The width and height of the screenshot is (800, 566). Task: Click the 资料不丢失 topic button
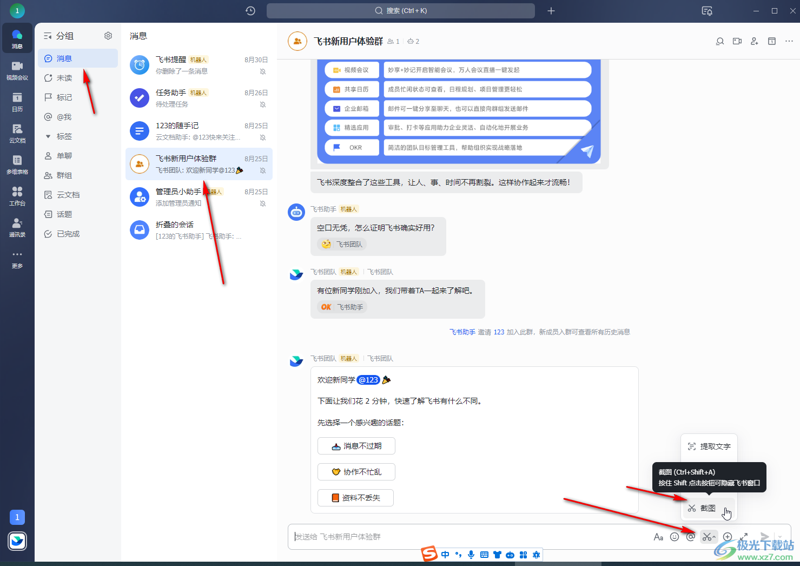coord(355,498)
